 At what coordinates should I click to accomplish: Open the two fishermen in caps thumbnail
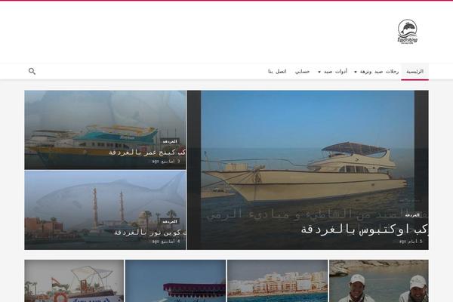coord(379,281)
